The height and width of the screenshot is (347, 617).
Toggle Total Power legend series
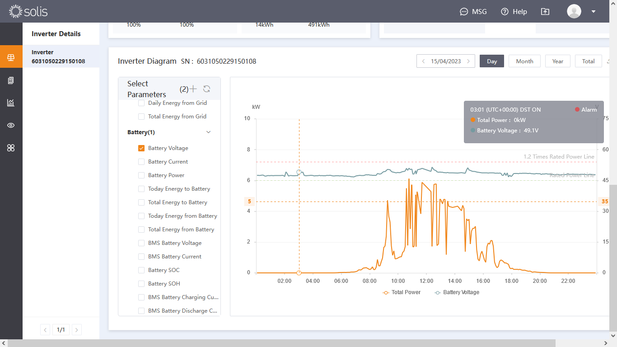(x=402, y=292)
